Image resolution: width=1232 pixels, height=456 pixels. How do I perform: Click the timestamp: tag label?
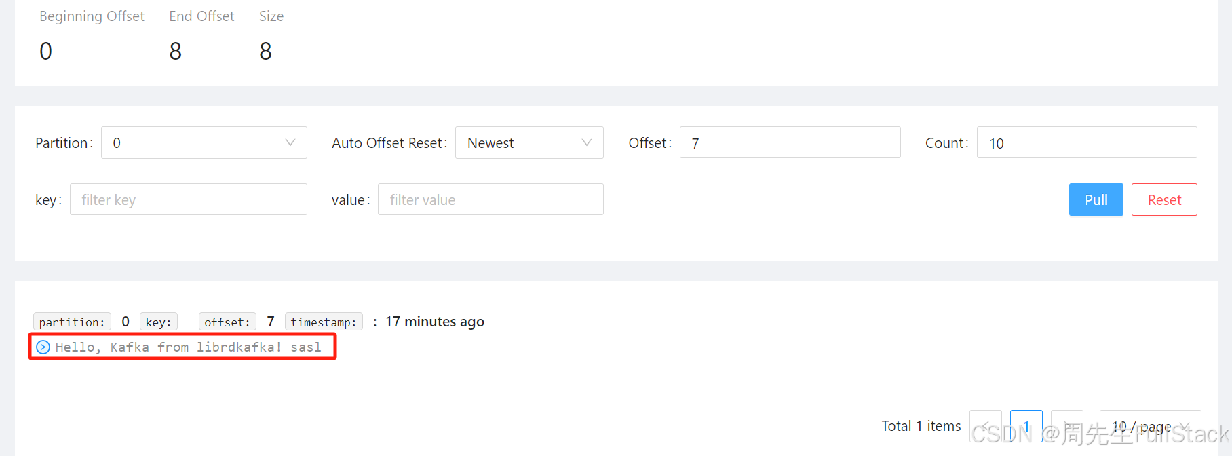(324, 322)
